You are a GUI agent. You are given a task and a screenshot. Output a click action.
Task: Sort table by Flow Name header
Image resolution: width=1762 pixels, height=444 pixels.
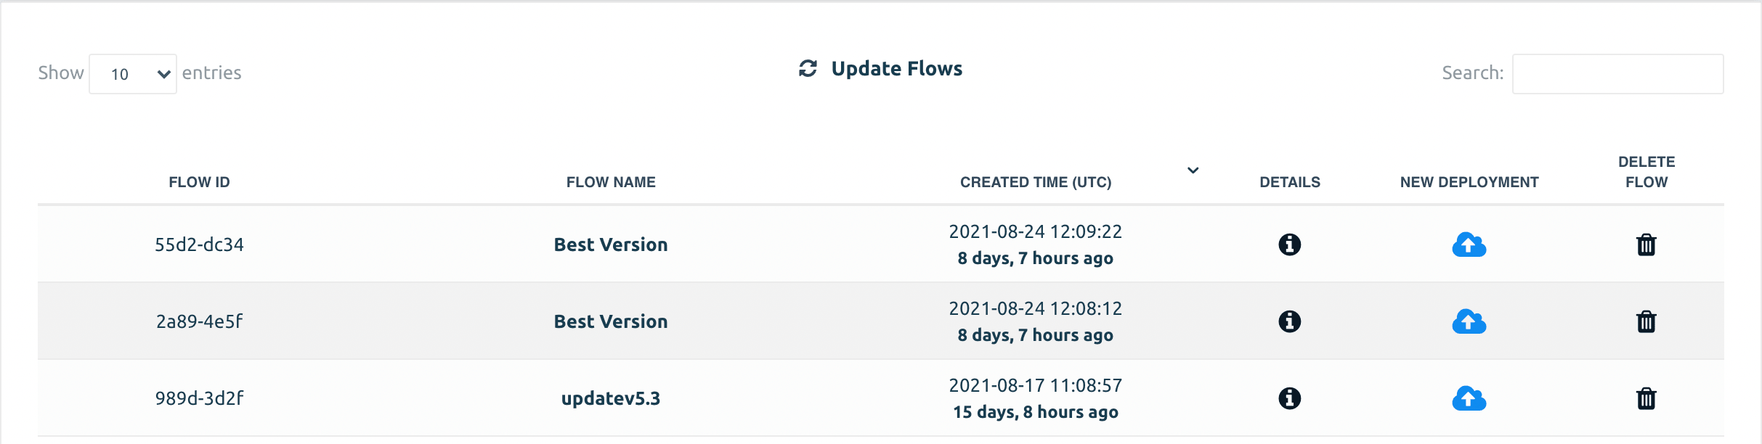611,182
